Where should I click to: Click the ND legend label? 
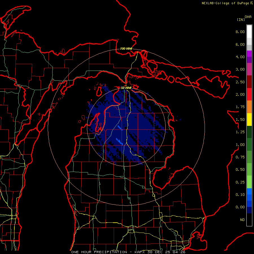click(x=242, y=220)
